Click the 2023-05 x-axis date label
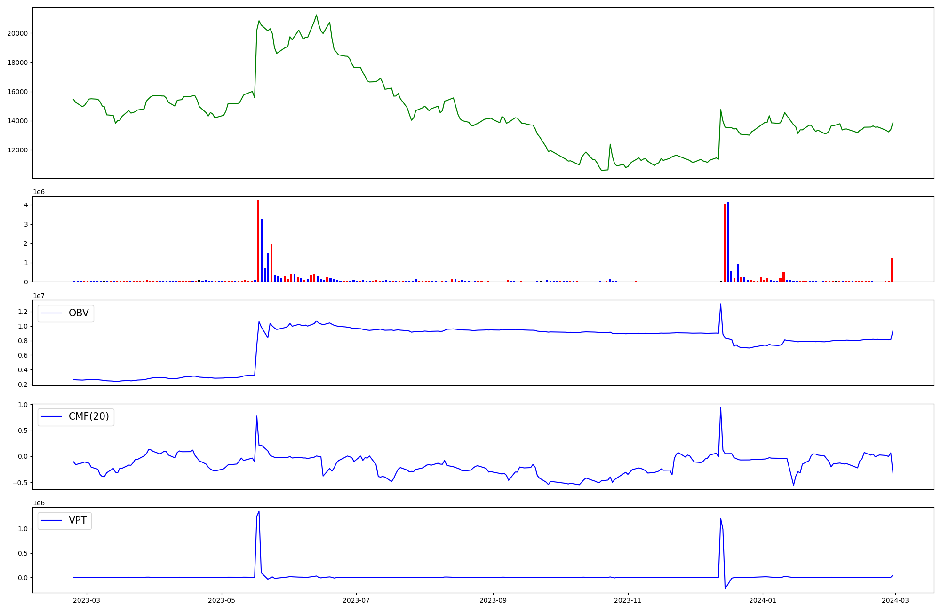This screenshot has height=611, width=941. [221, 600]
